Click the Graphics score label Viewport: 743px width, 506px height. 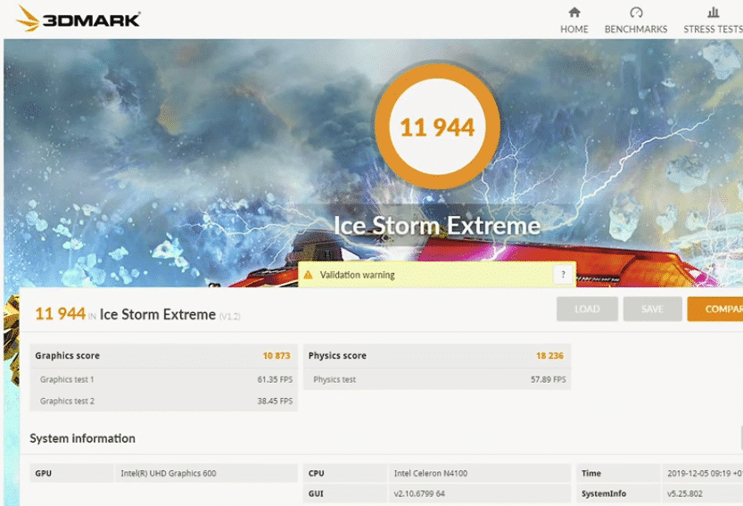pos(67,356)
